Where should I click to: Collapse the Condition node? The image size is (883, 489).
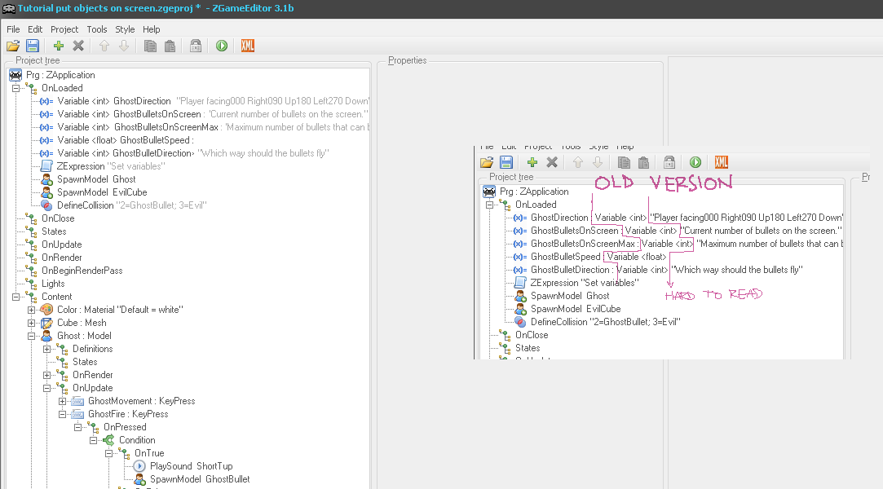94,441
